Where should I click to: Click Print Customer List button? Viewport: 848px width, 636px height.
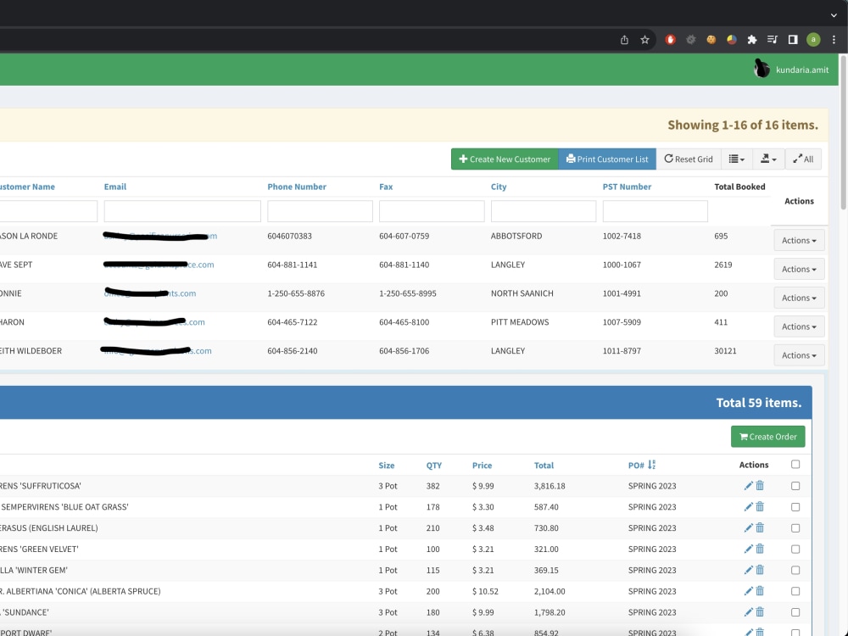(607, 159)
